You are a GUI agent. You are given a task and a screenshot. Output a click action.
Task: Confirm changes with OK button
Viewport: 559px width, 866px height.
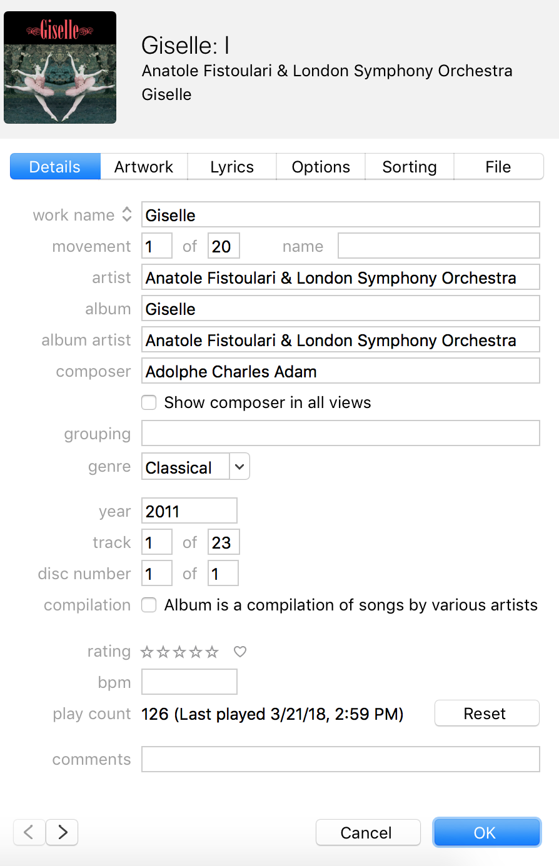(486, 832)
